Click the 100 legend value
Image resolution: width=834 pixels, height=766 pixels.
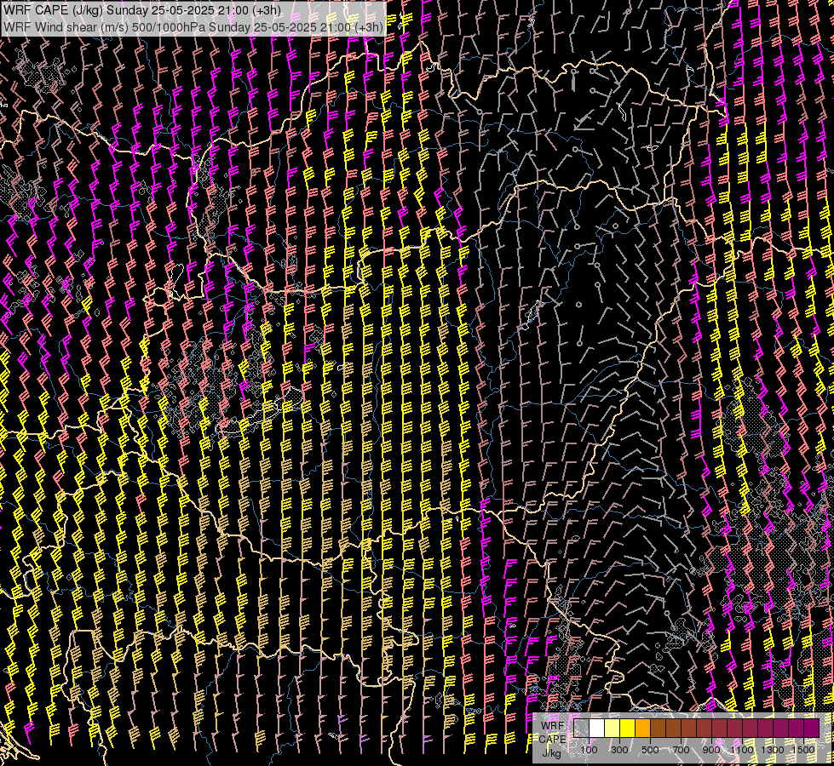pos(589,750)
